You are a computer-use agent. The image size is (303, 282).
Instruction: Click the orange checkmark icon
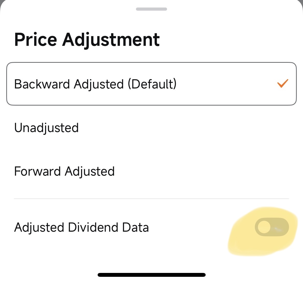[283, 83]
